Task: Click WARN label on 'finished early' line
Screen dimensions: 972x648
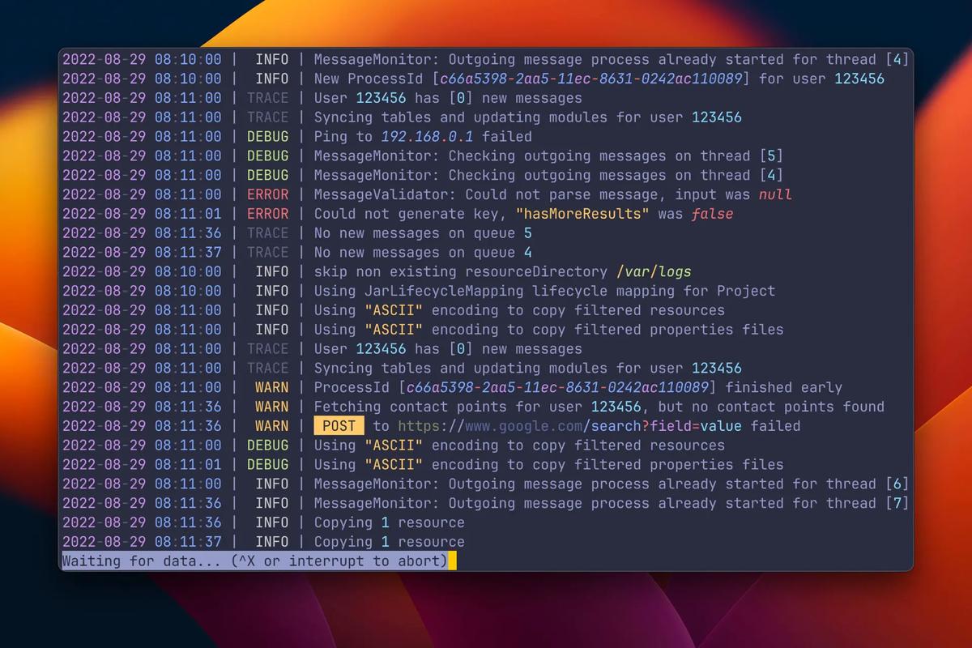Action: point(271,387)
